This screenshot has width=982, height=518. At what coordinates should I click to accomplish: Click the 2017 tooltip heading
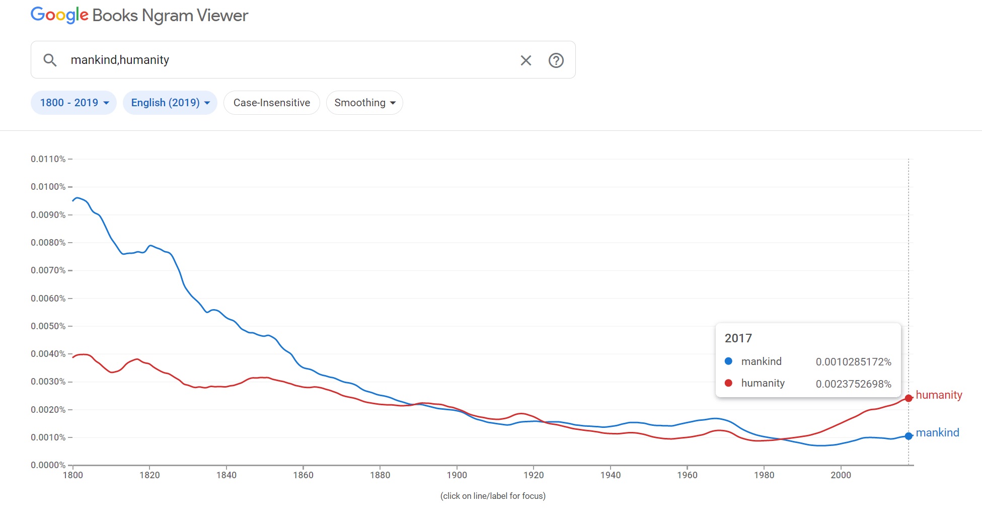(738, 338)
